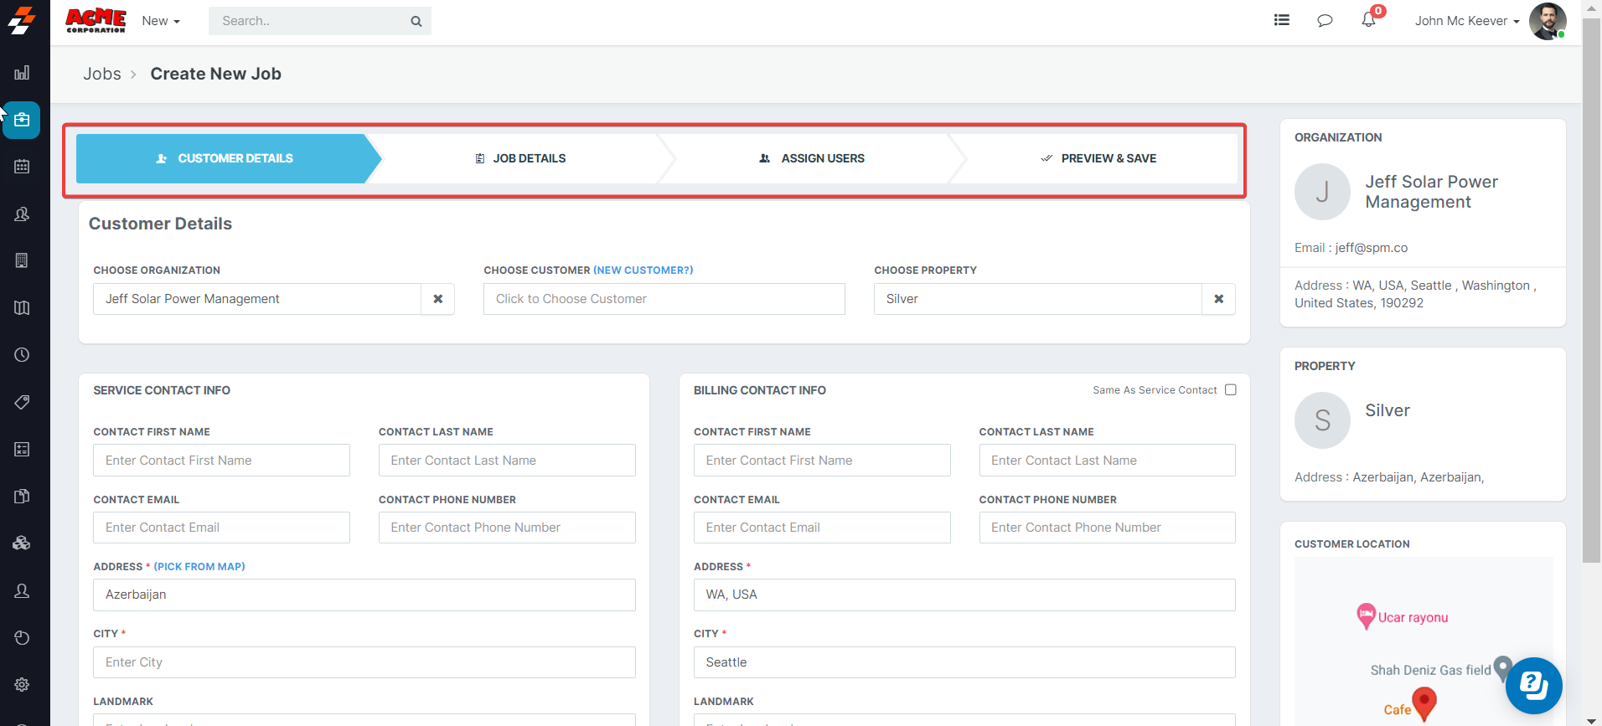Image resolution: width=1602 pixels, height=726 pixels.
Task: Open the notifications bell
Action: 1368,20
